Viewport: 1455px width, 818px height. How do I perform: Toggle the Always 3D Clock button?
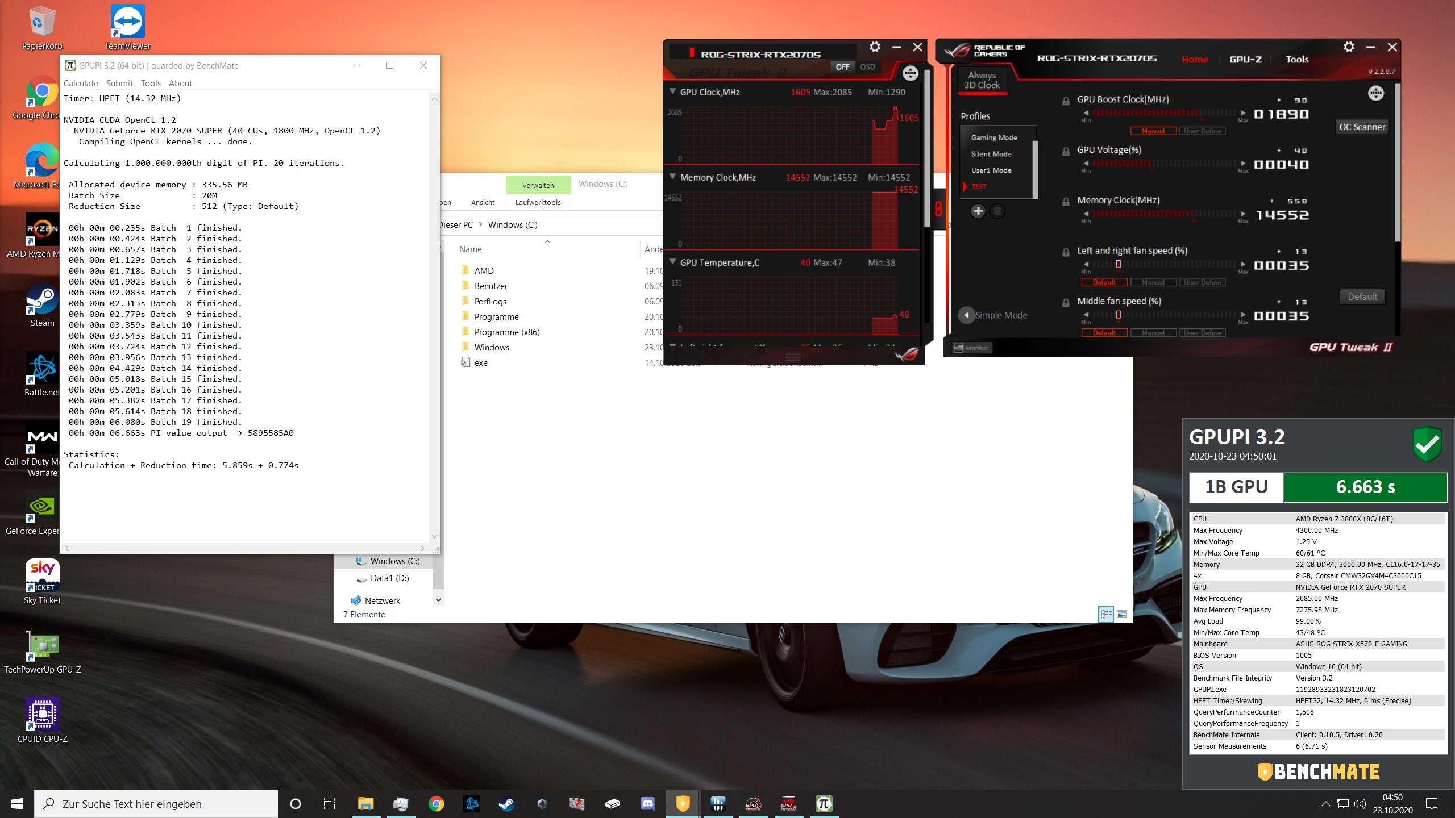(982, 80)
